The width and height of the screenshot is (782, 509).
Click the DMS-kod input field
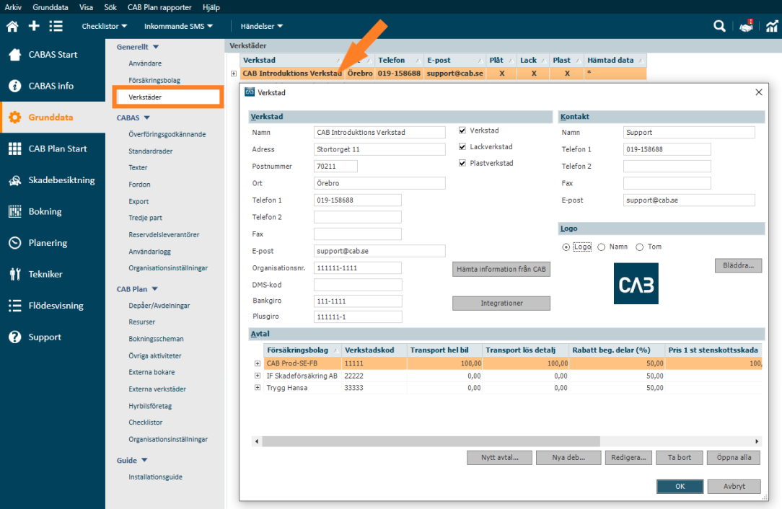tap(358, 286)
